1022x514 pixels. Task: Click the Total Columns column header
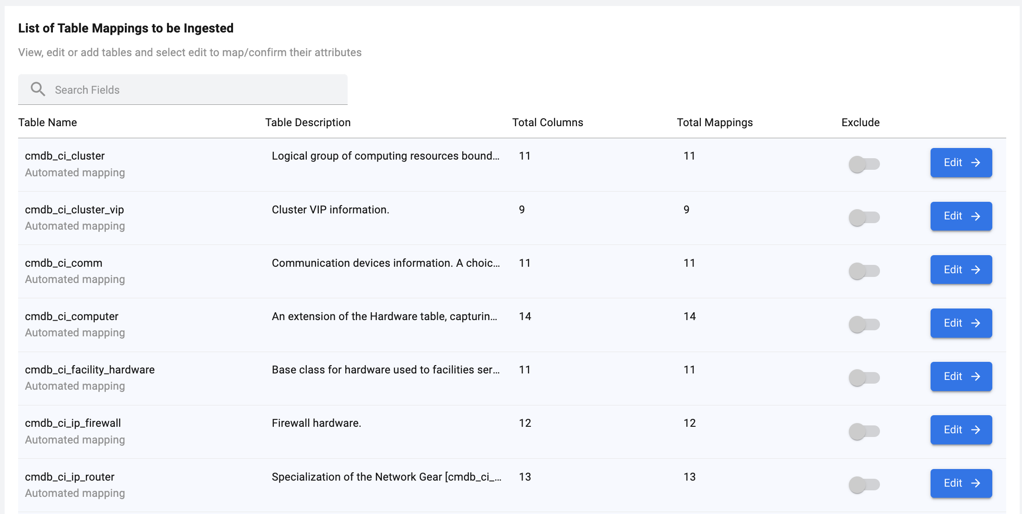point(548,122)
